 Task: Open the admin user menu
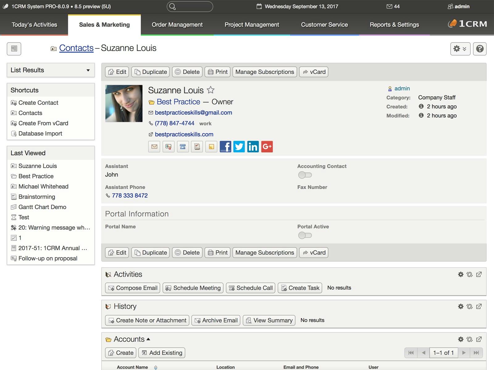(x=458, y=6)
